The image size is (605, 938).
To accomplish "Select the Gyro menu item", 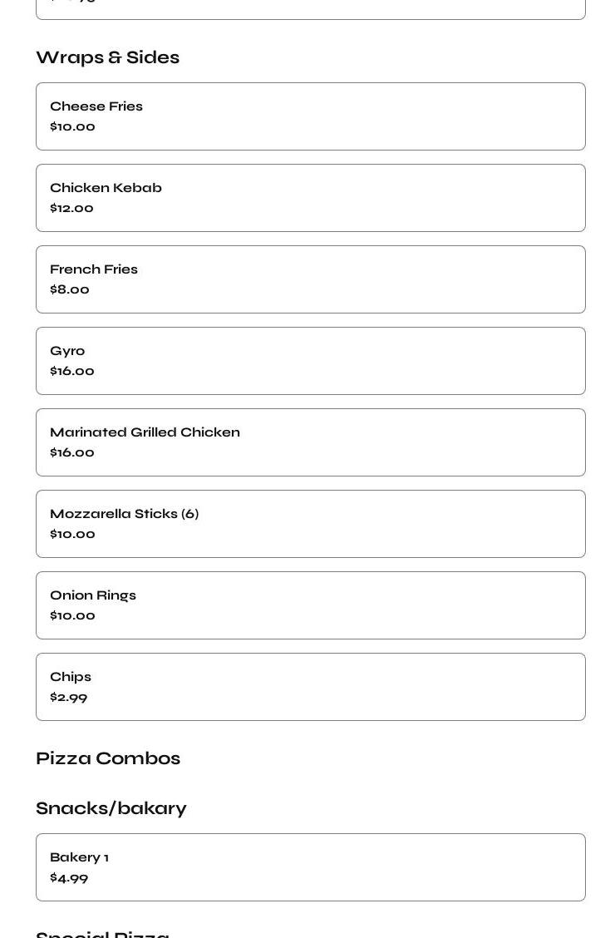I will click(x=310, y=361).
